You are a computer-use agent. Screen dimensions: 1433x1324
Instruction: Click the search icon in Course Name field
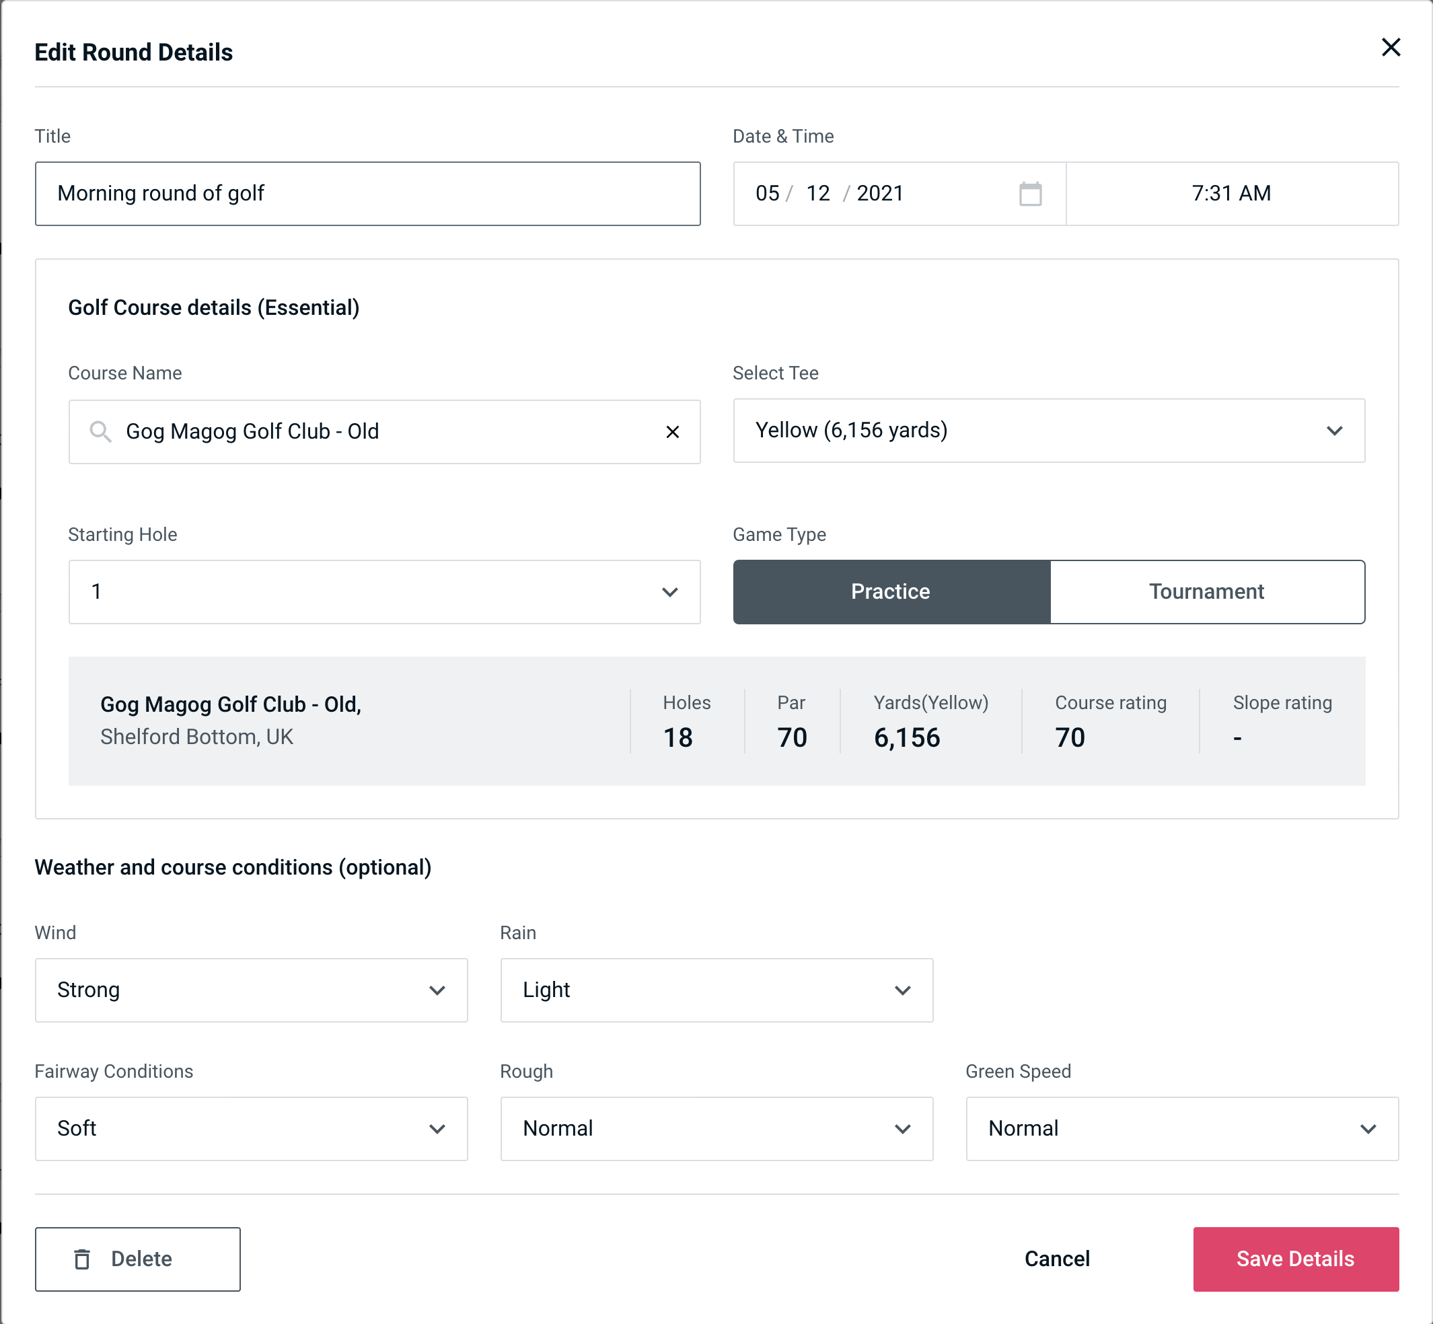click(101, 432)
